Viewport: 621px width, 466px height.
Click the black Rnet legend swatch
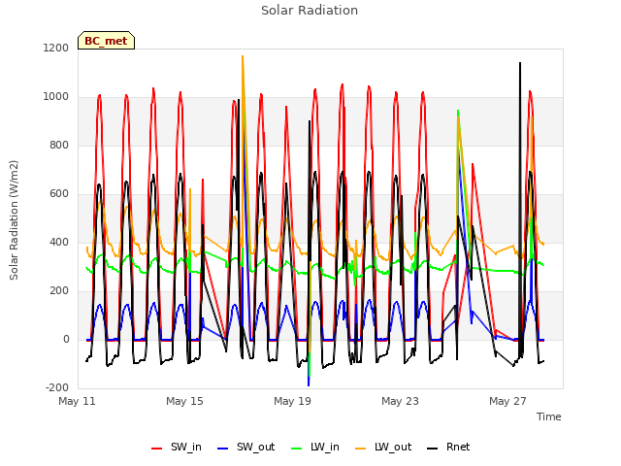[433, 449]
